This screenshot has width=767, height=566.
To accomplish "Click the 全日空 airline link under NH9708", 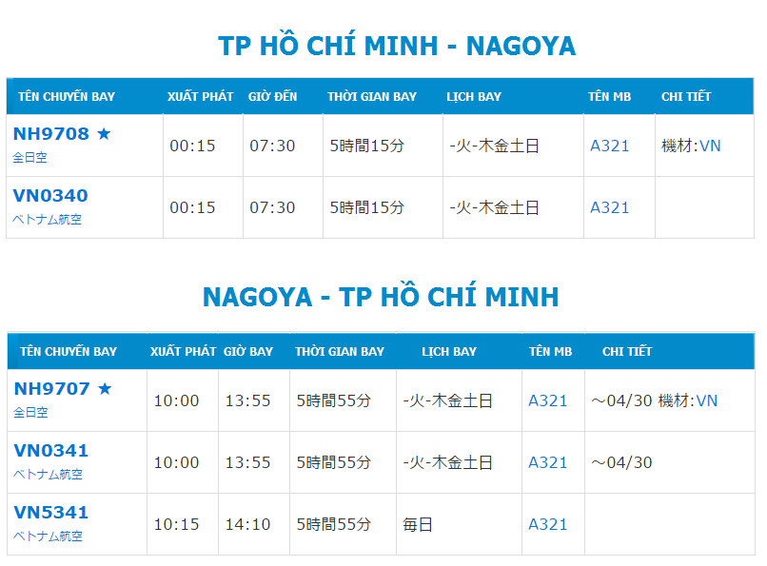I will (x=29, y=157).
